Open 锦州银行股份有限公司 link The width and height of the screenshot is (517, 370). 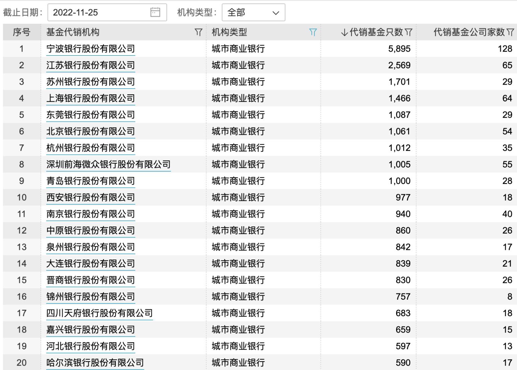(90, 296)
